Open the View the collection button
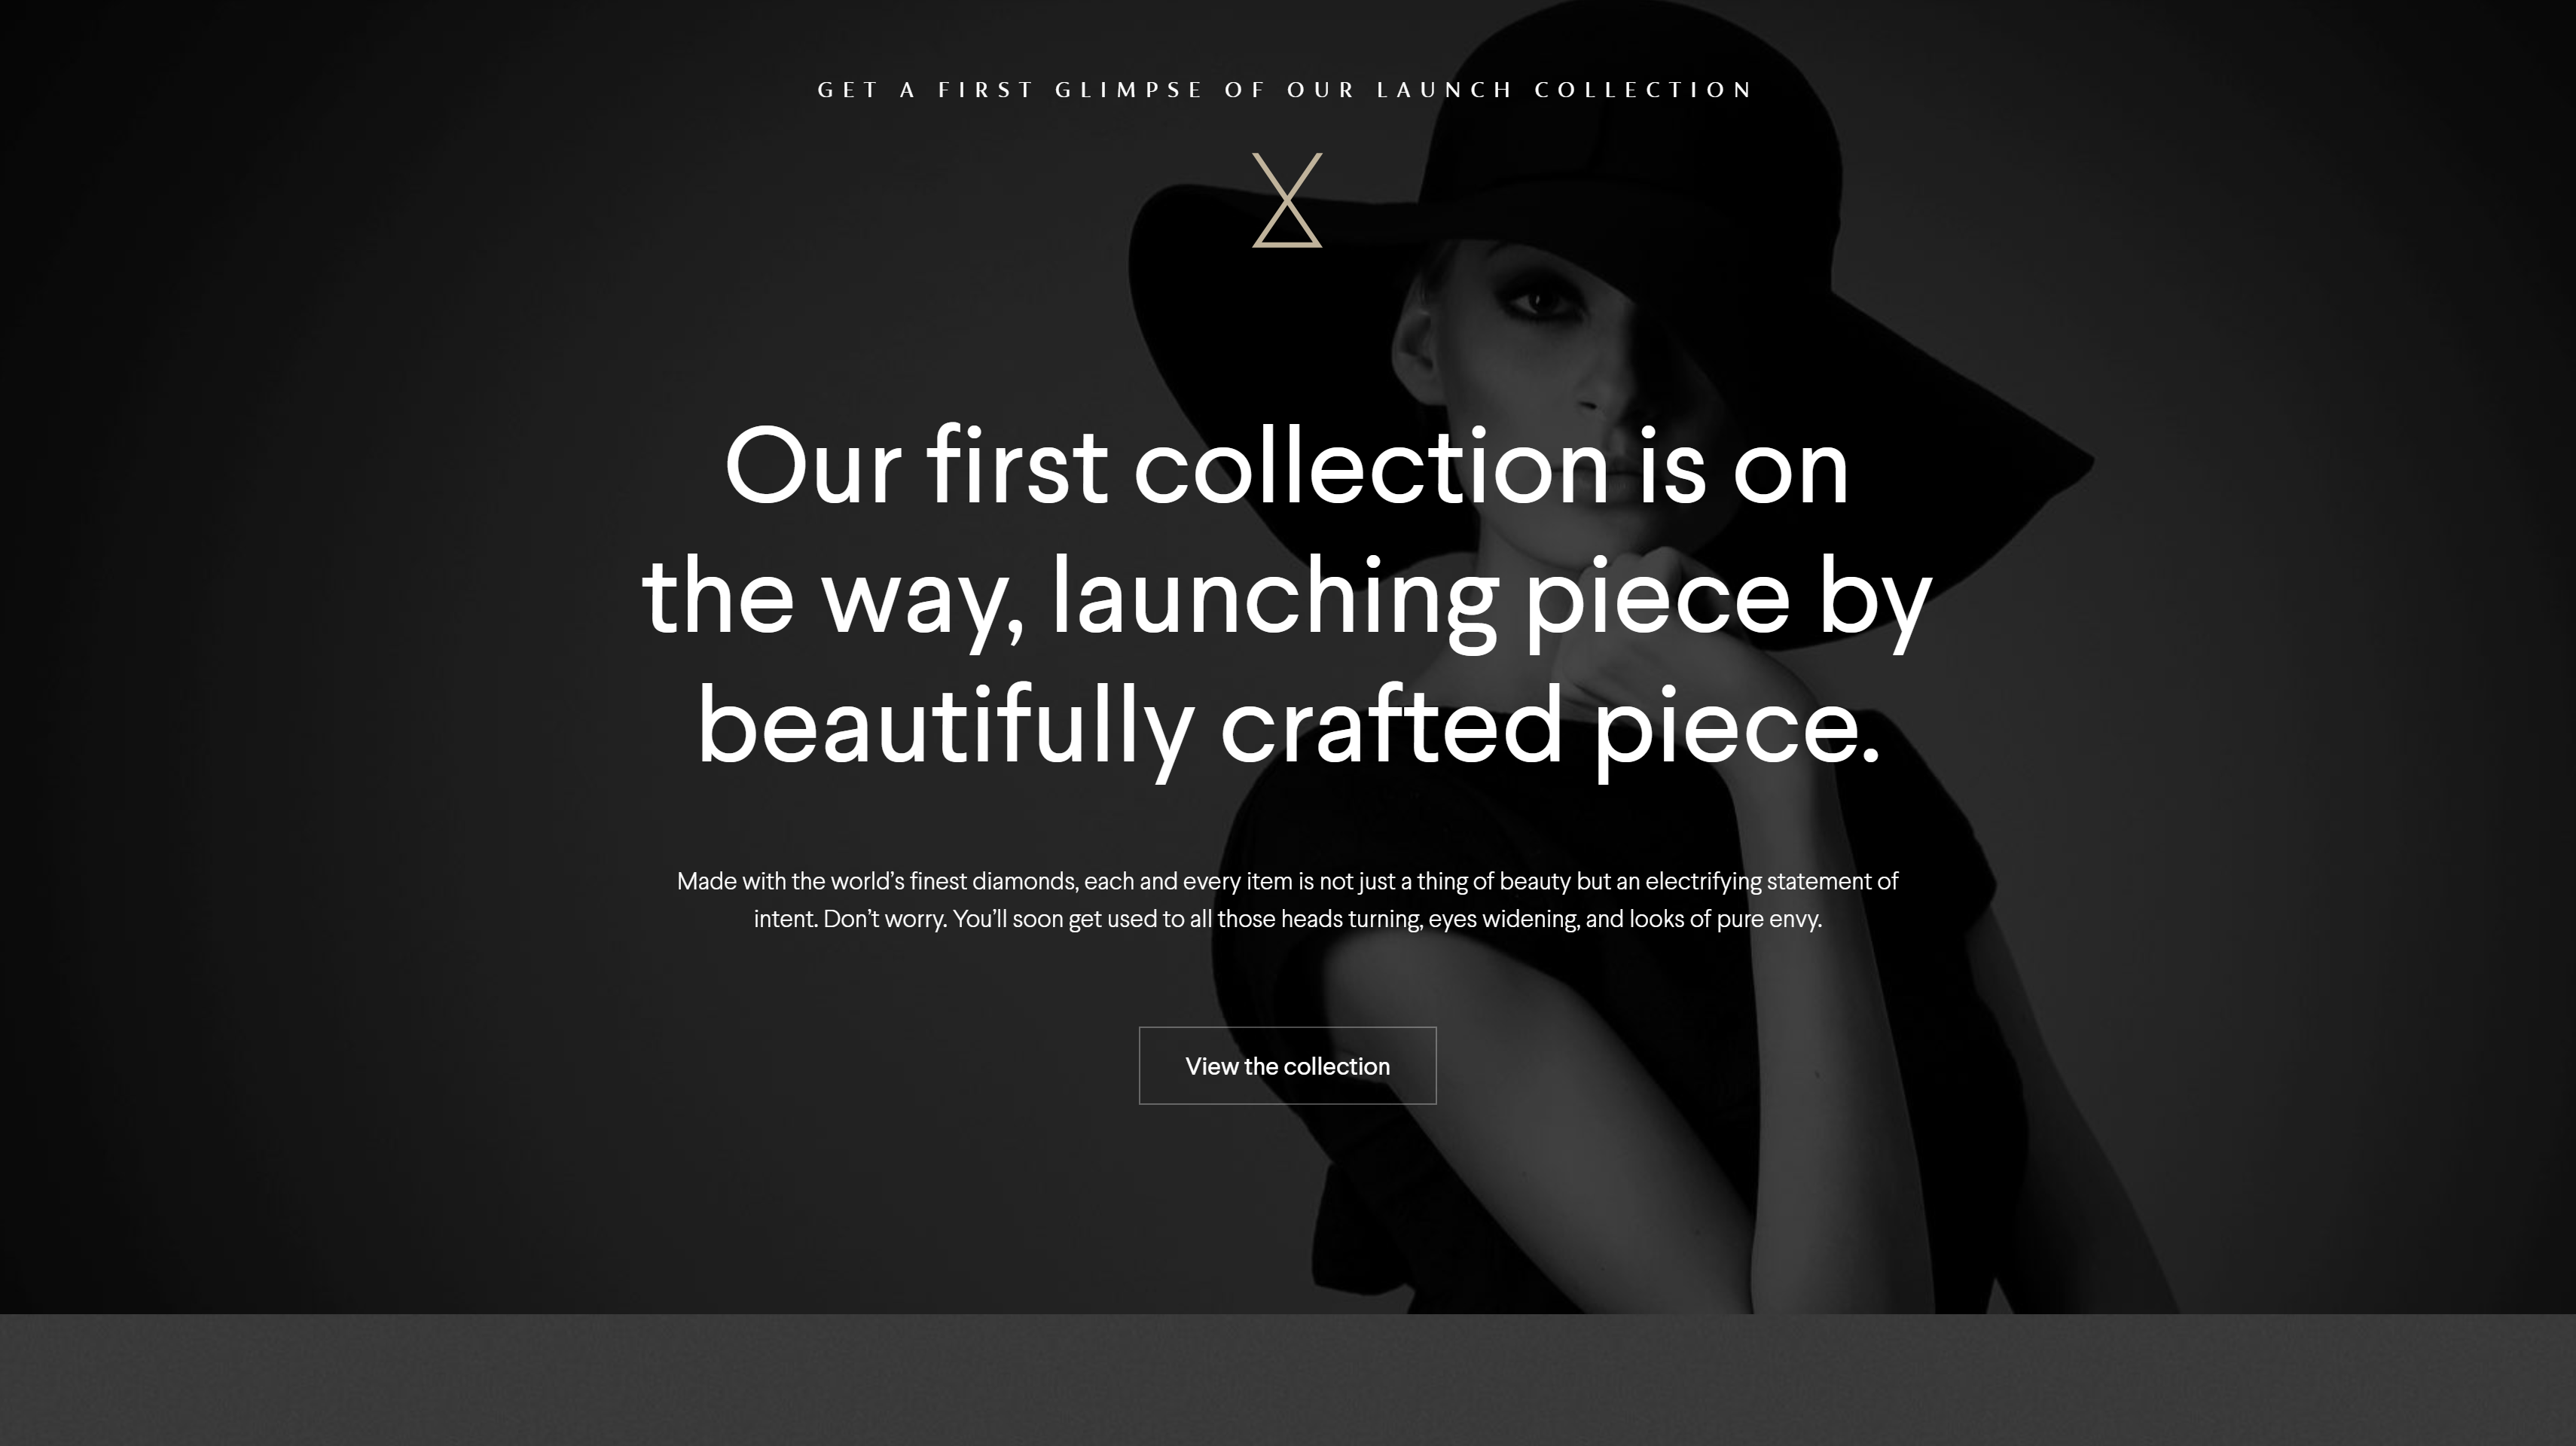The width and height of the screenshot is (2576, 1446). [x=1287, y=1066]
